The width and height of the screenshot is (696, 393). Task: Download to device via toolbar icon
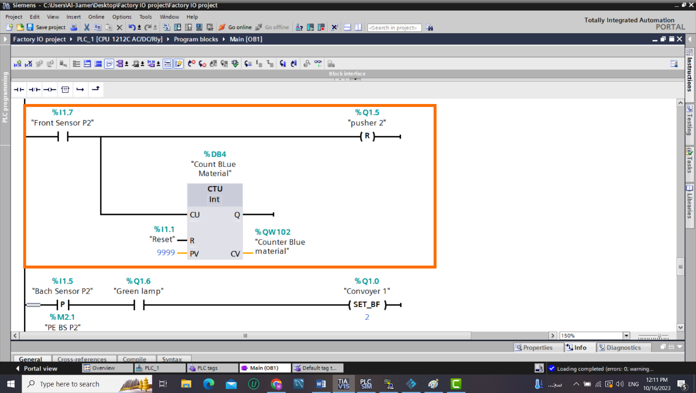178,27
